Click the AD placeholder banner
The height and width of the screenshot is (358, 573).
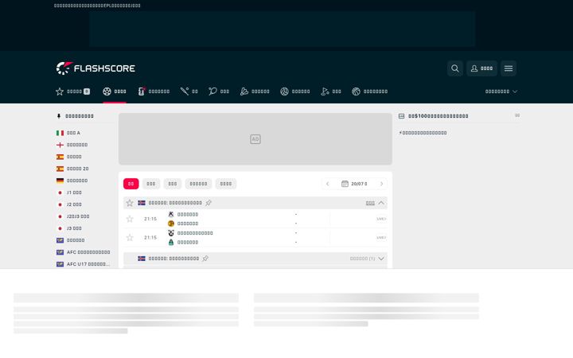coord(255,138)
